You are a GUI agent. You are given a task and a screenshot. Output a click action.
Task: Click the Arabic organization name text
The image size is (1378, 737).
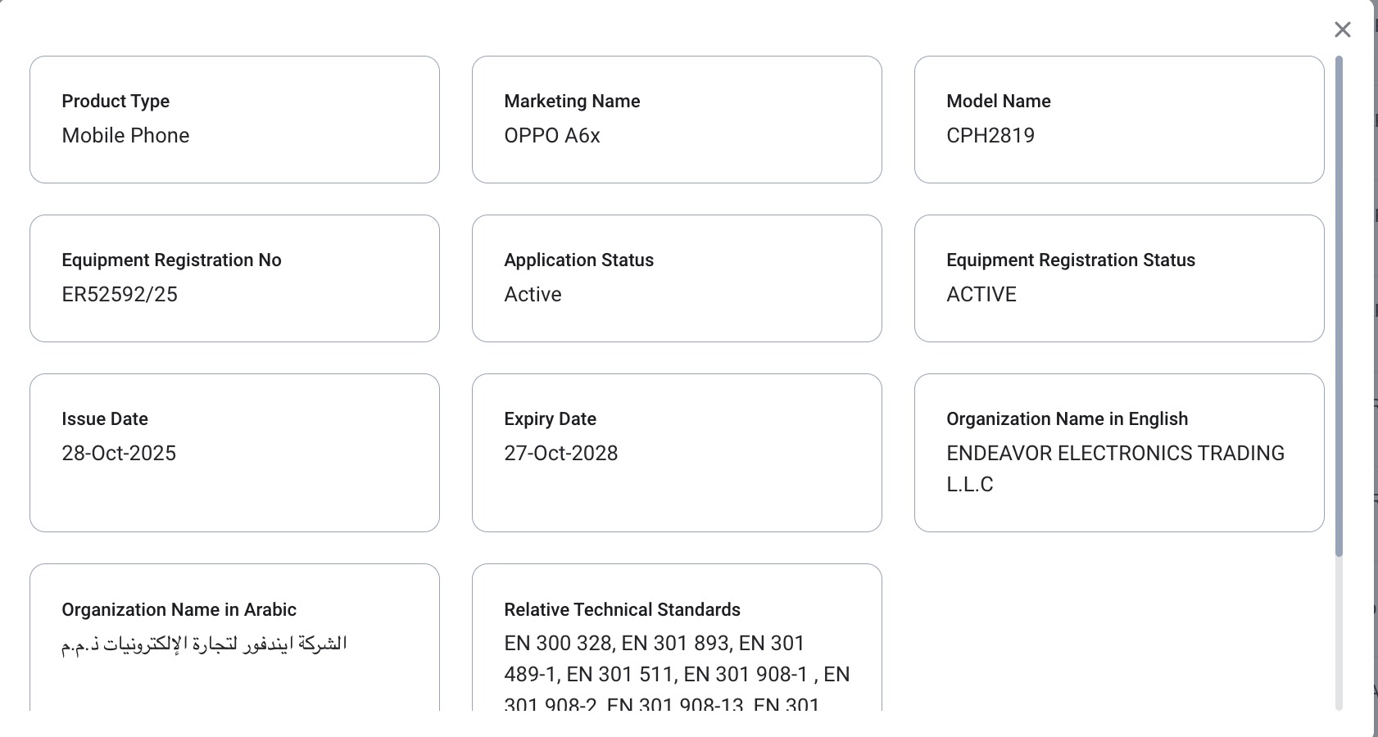click(204, 644)
